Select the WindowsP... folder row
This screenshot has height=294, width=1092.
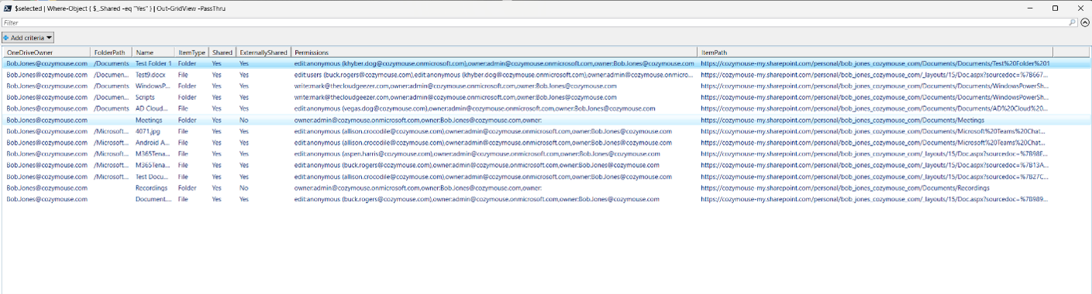pyautogui.click(x=546, y=86)
